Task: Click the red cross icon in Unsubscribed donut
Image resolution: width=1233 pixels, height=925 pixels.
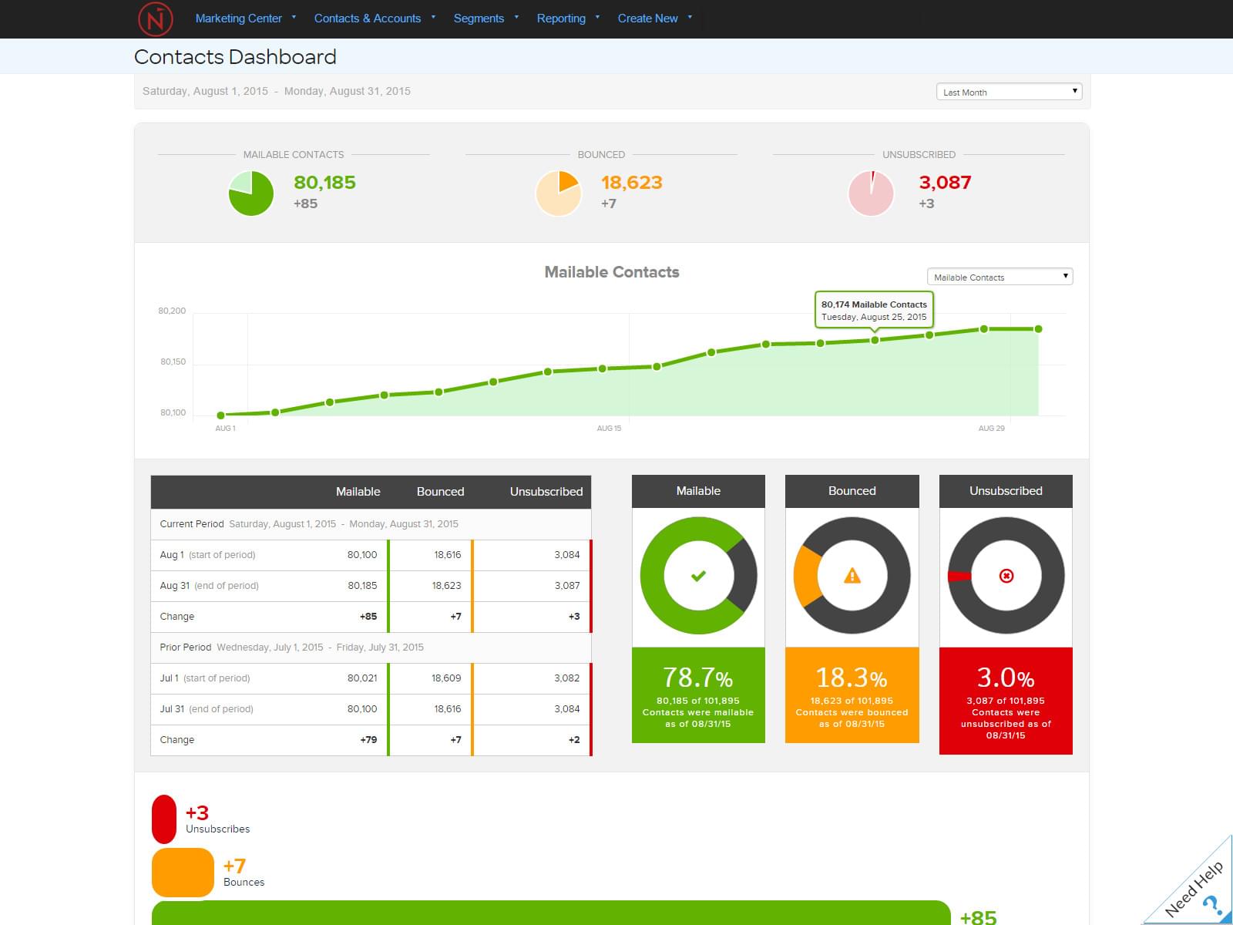Action: click(1005, 574)
